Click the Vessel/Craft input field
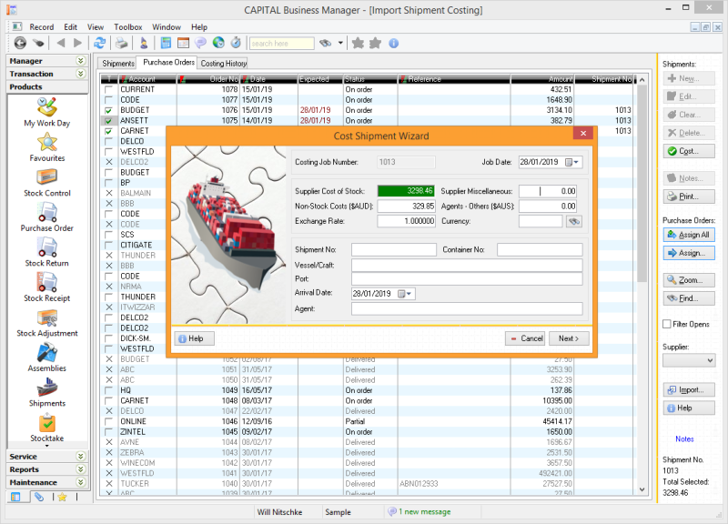Viewport: 728px width, 524px height. (467, 265)
